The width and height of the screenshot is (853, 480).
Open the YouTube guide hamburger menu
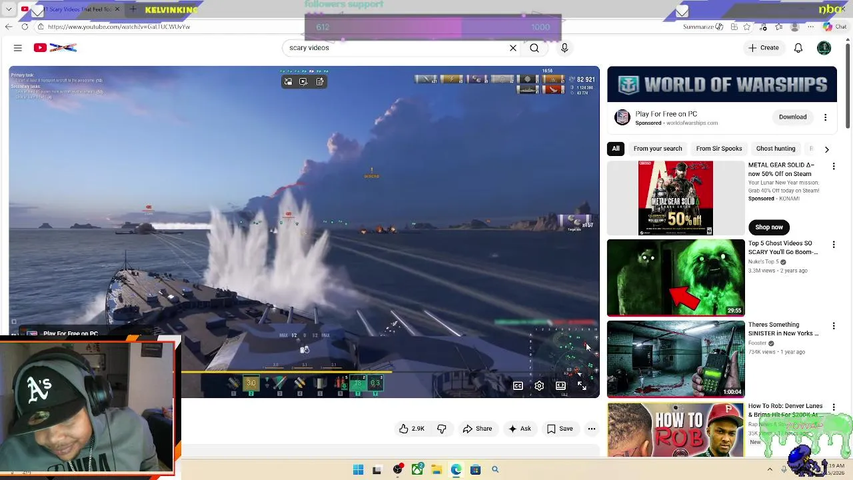(x=18, y=48)
